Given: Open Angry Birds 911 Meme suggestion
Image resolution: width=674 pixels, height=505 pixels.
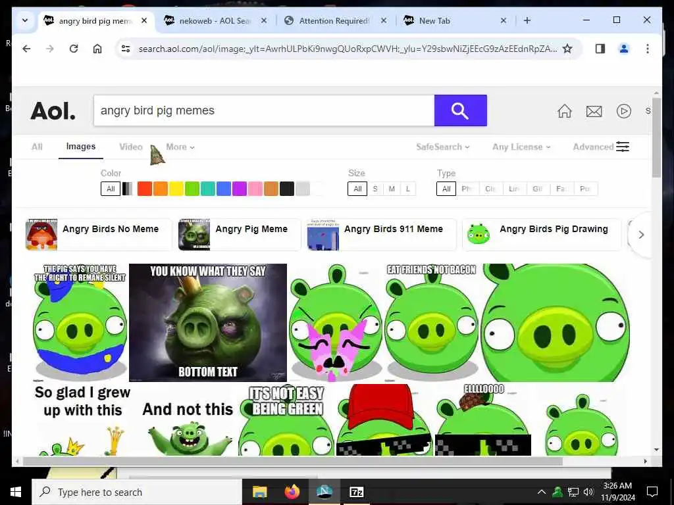Looking at the screenshot, I should pyautogui.click(x=381, y=235).
